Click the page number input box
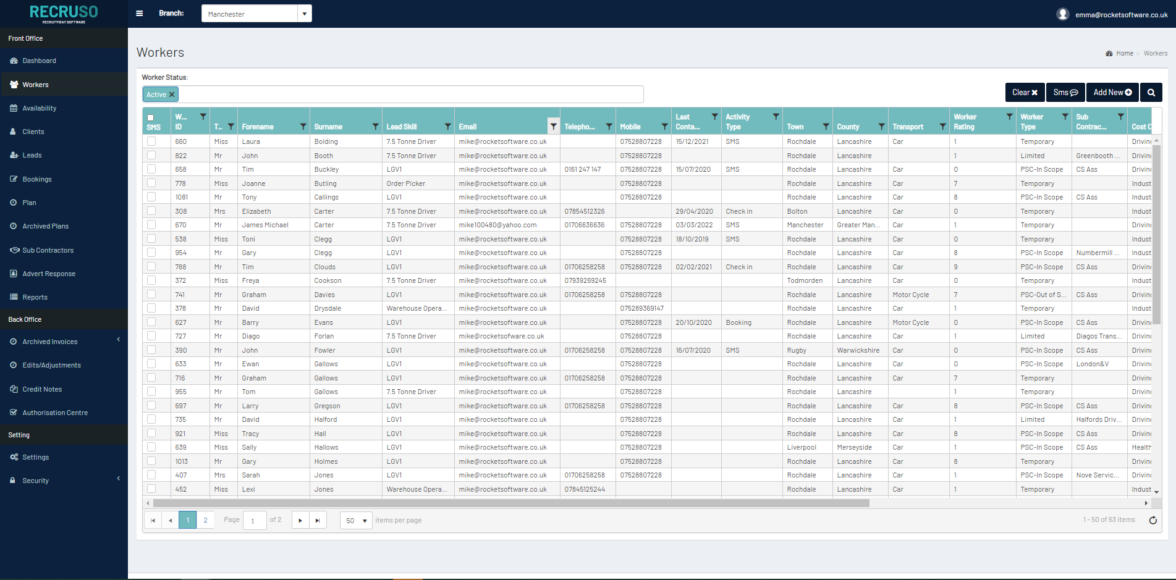The image size is (1176, 580). click(255, 521)
